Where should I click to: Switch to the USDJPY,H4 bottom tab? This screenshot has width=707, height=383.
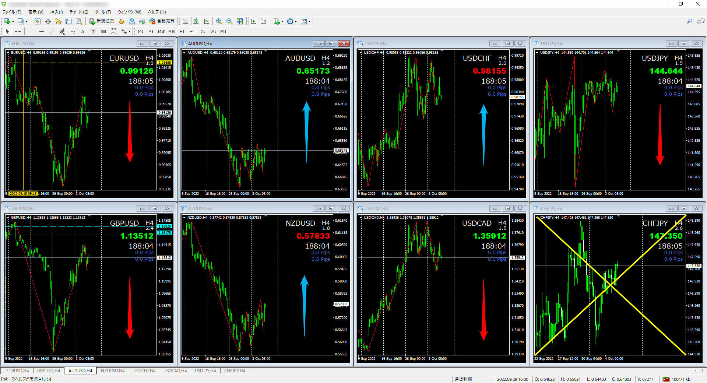pyautogui.click(x=205, y=371)
